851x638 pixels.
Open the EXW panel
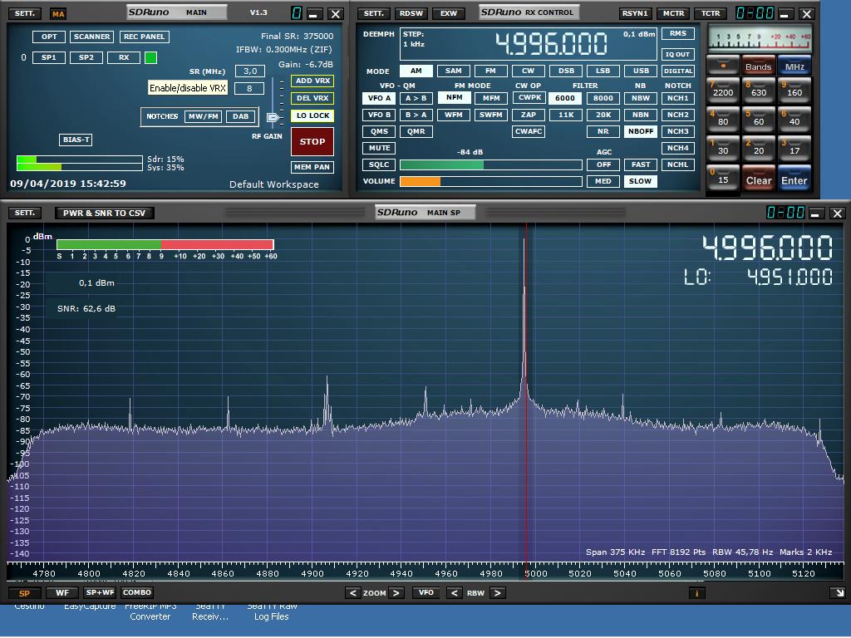tap(448, 13)
